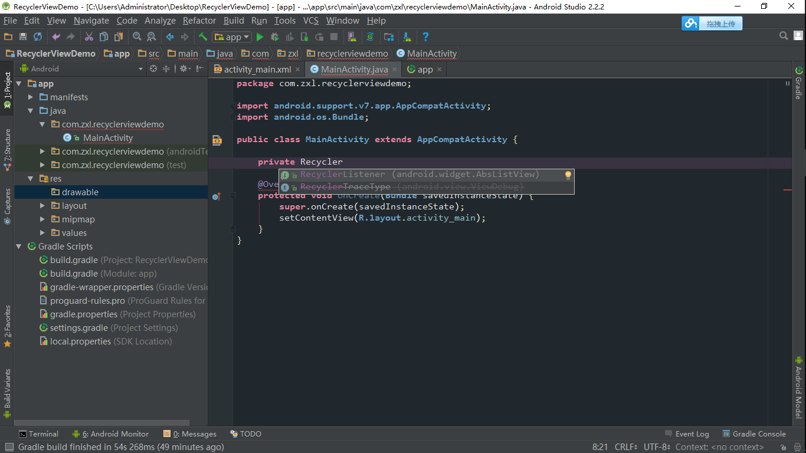The width and height of the screenshot is (806, 453).
Task: Click the Cut scissors icon
Action: (89, 37)
